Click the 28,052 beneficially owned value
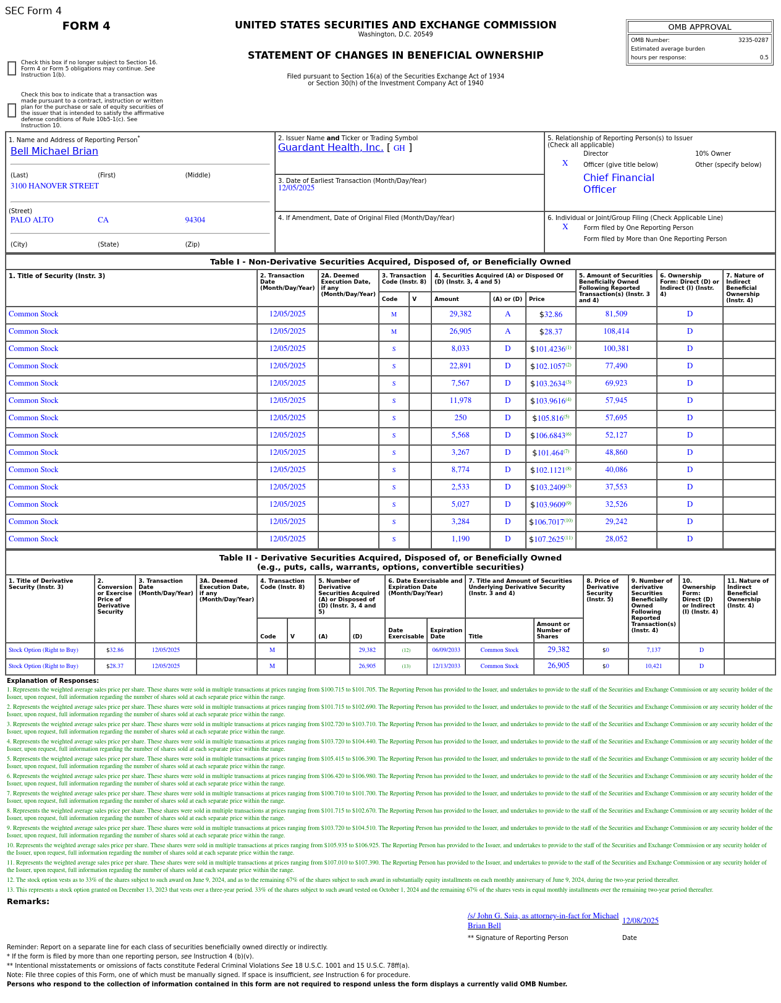The image size is (781, 1003). pyautogui.click(x=616, y=540)
